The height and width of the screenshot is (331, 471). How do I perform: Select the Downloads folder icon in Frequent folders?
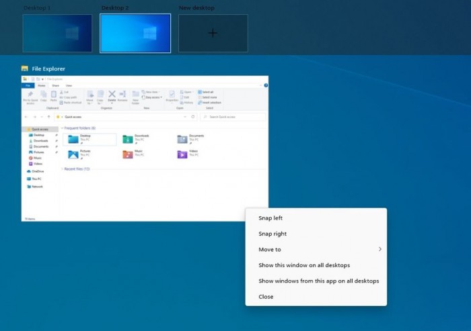pos(128,139)
